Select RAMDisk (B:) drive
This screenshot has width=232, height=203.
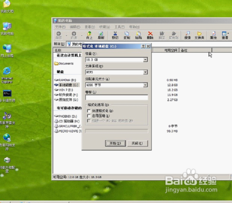pyautogui.click(x=65, y=80)
